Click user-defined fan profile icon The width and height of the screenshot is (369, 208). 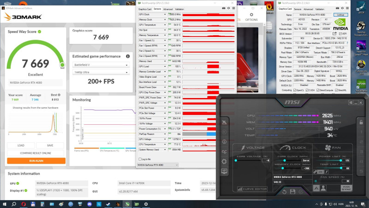323,188
